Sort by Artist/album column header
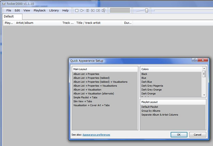 click(x=38, y=23)
